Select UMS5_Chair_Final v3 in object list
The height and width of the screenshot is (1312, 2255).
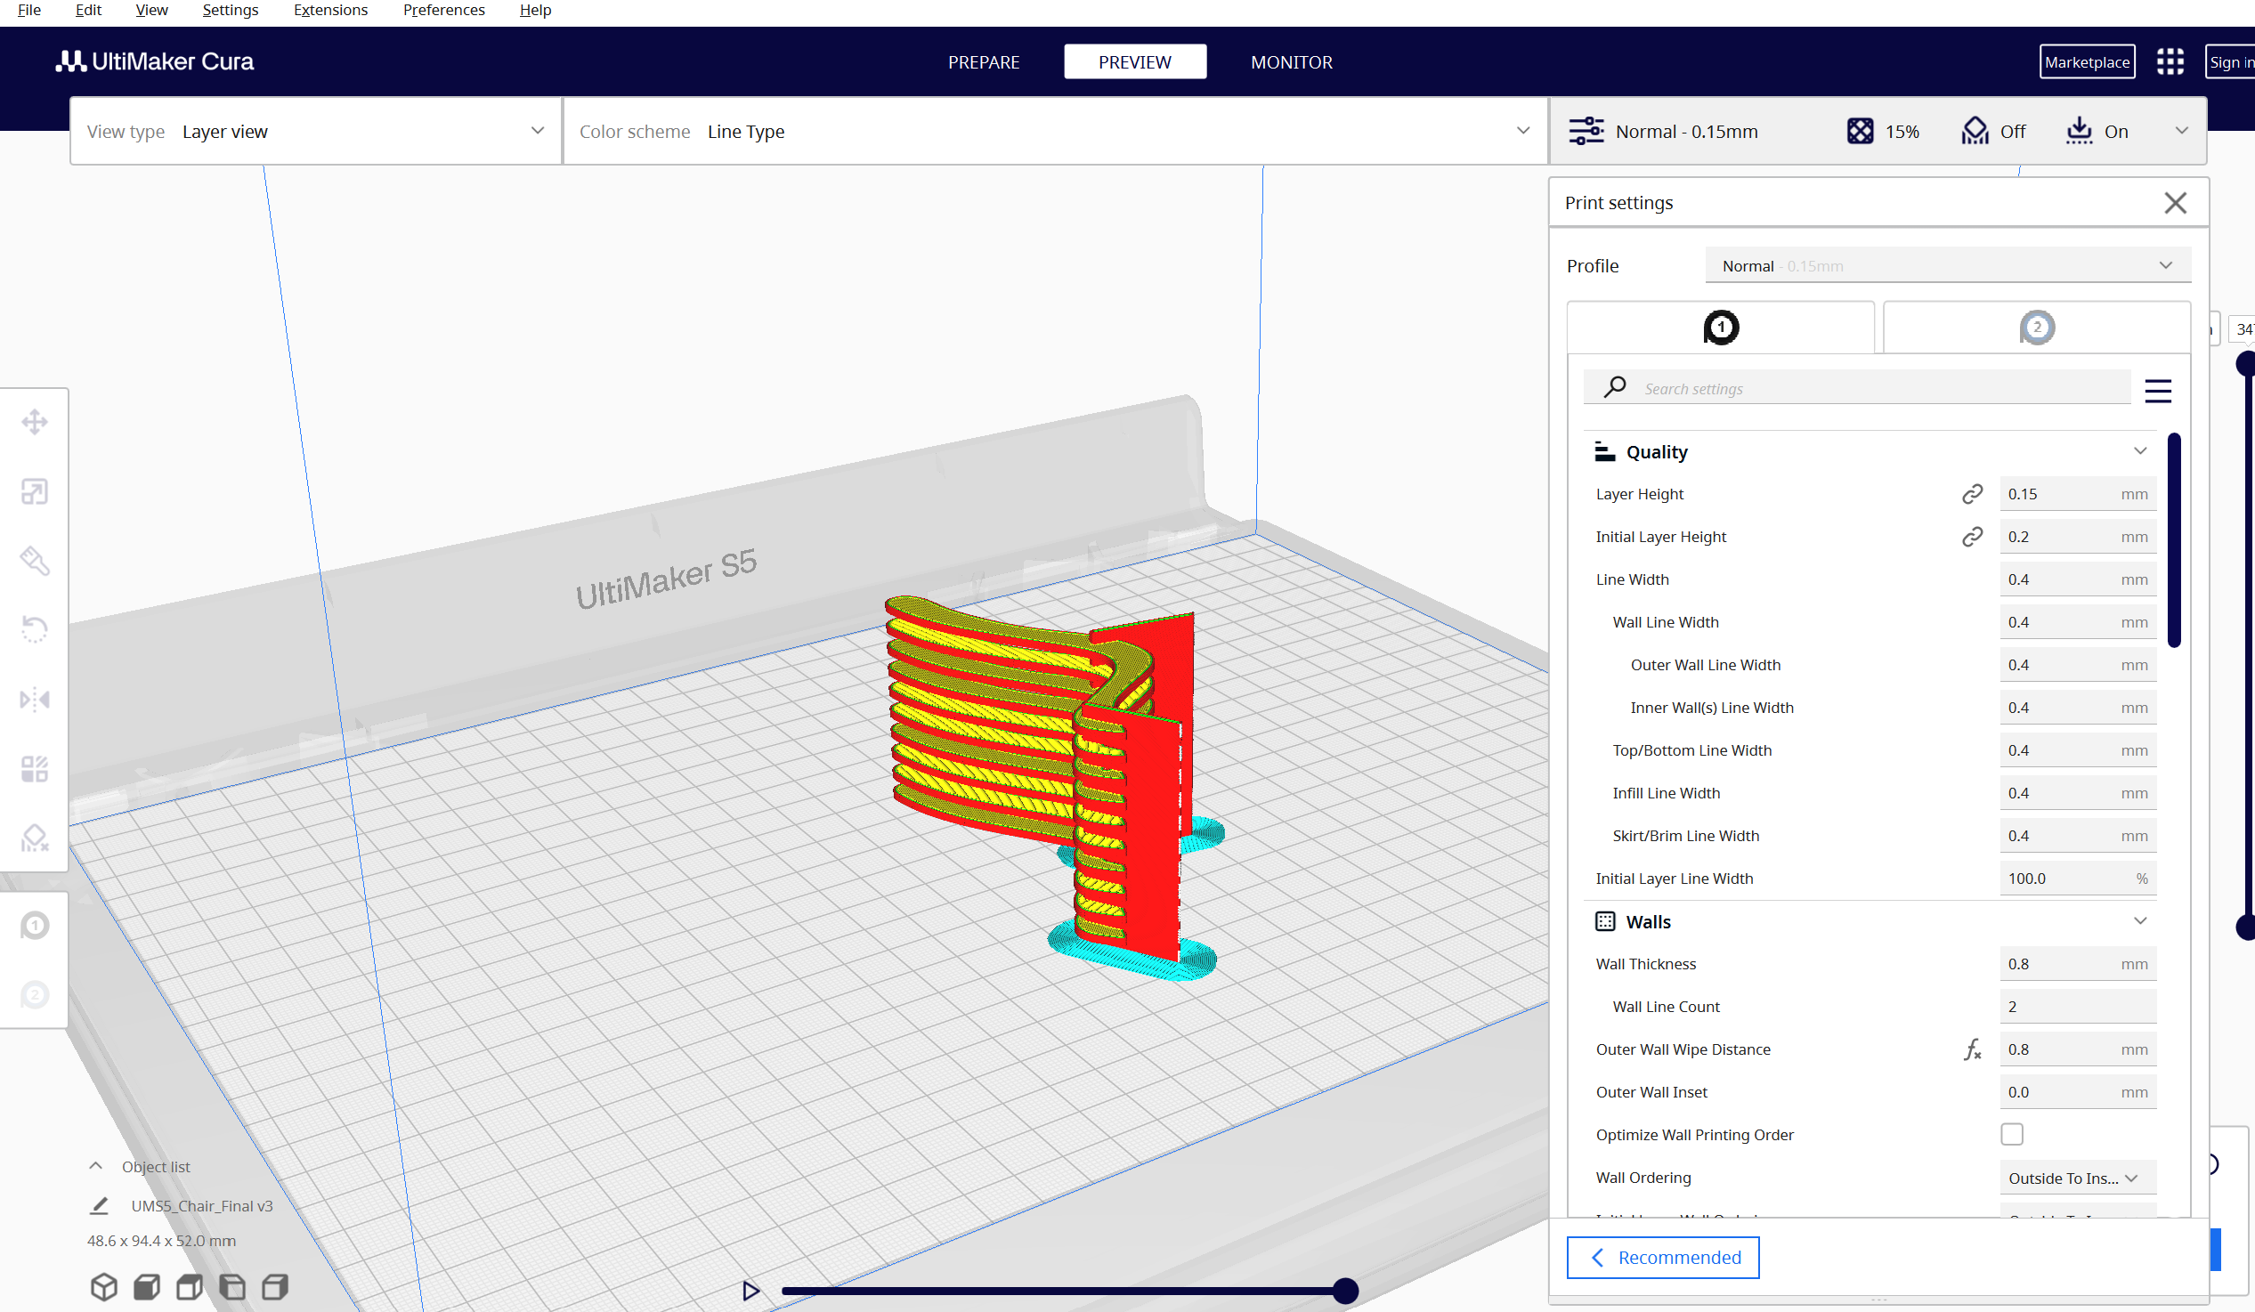pos(201,1206)
